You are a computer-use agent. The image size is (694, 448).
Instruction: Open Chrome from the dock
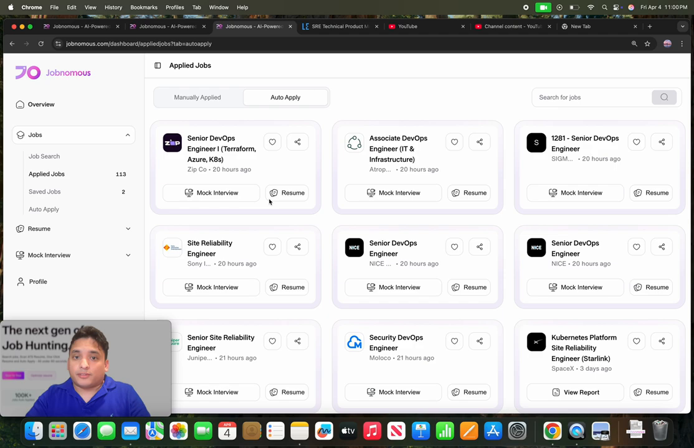click(x=553, y=431)
